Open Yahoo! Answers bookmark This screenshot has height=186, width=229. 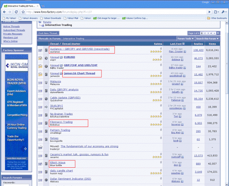(28, 18)
